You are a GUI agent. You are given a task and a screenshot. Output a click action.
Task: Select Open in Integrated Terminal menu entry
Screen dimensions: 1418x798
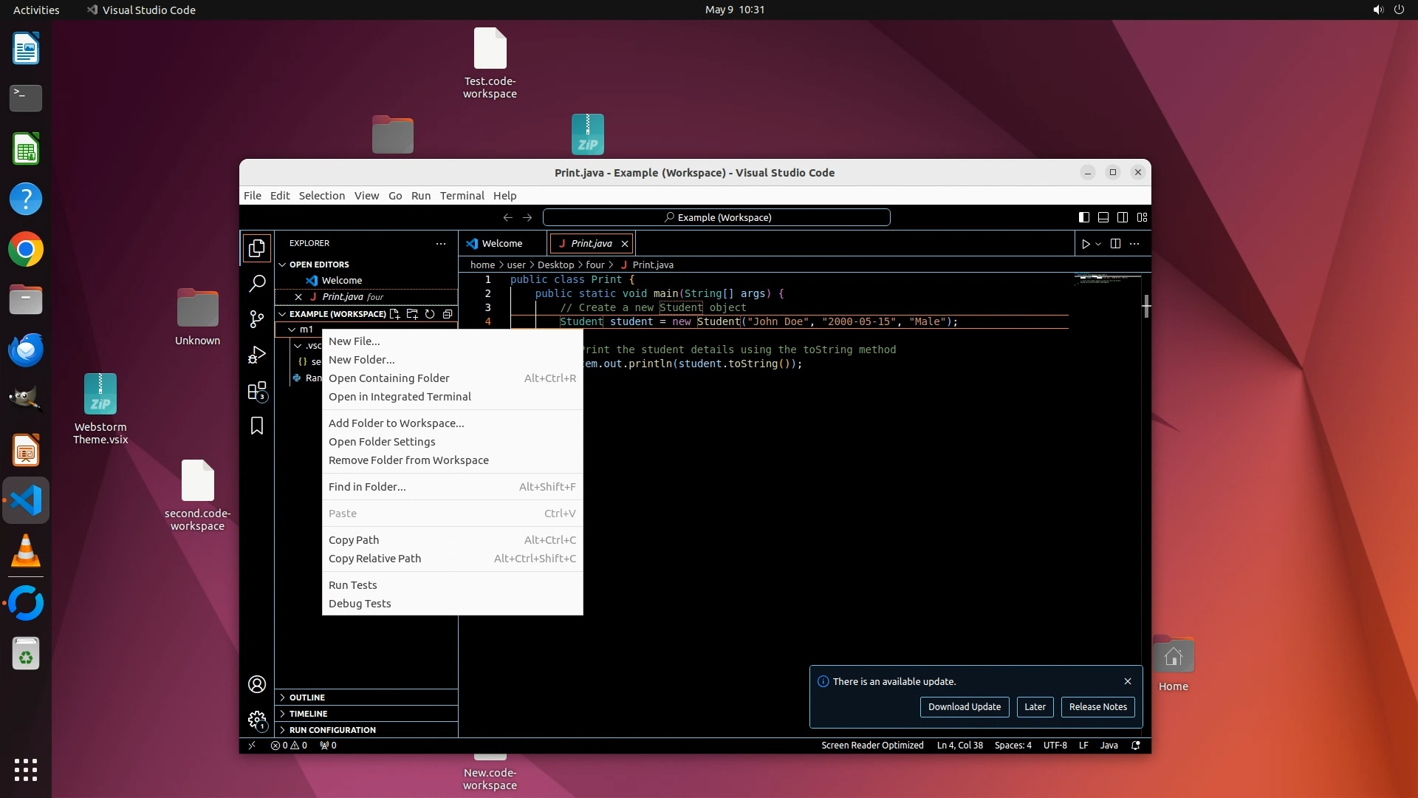[x=400, y=397]
